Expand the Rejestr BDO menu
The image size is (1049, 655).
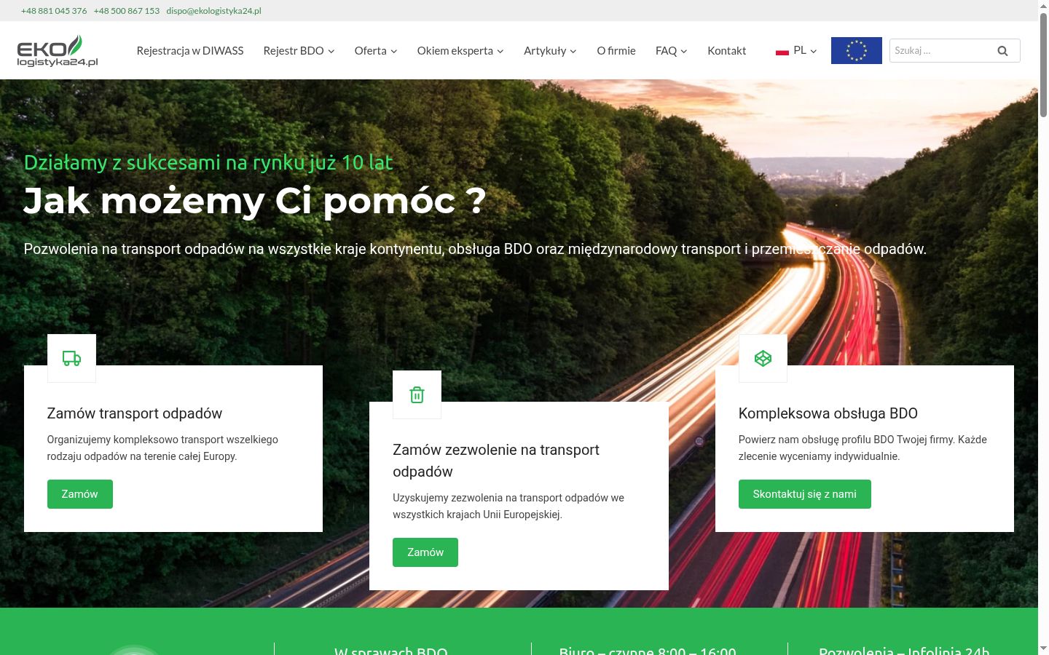click(x=299, y=51)
